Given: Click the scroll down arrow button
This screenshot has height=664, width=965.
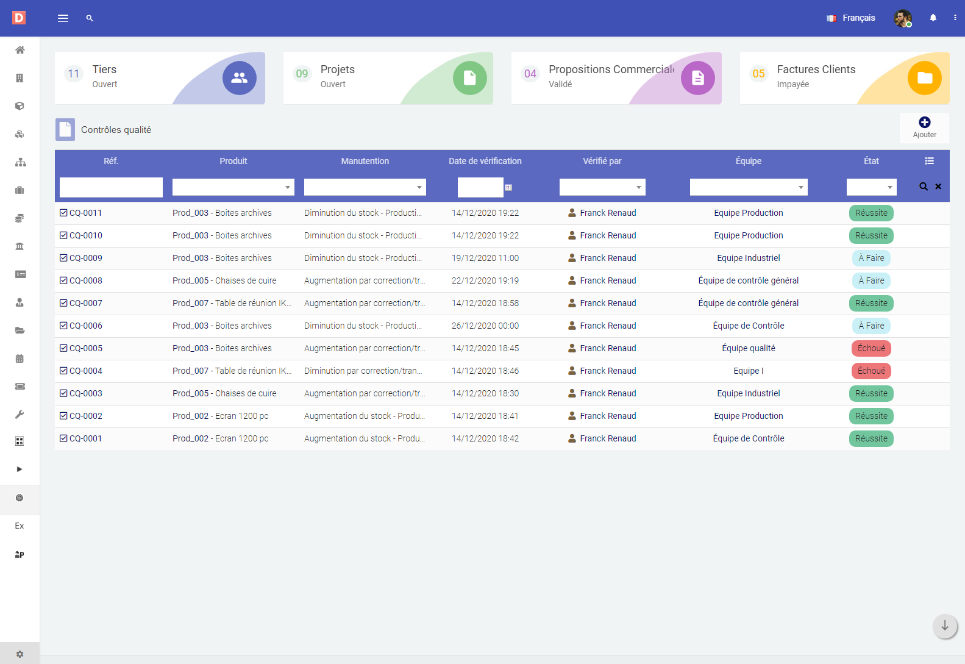Looking at the screenshot, I should [944, 626].
